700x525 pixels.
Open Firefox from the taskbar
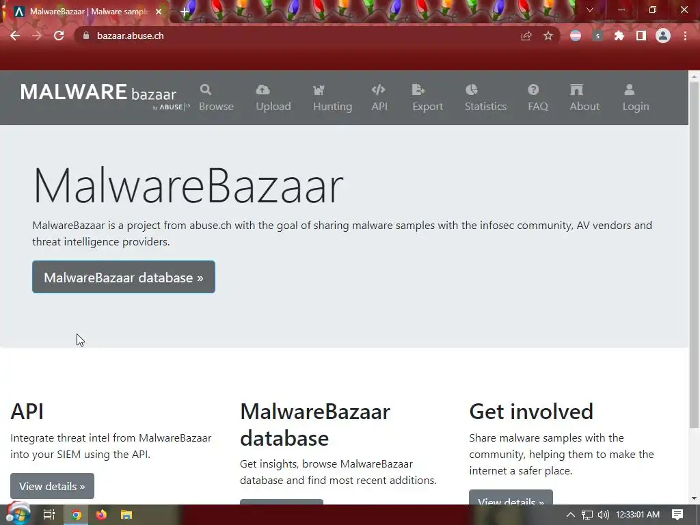coord(101,515)
